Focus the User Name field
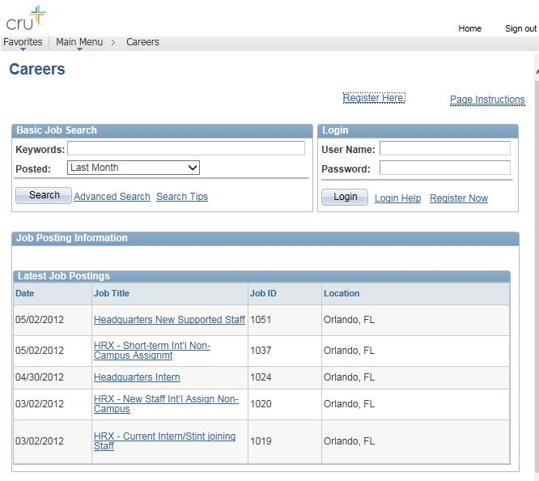 pos(445,148)
